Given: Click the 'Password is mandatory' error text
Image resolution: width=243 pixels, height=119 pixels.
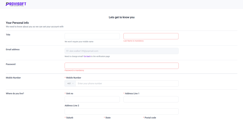Looking at the screenshot, I should [74, 70].
